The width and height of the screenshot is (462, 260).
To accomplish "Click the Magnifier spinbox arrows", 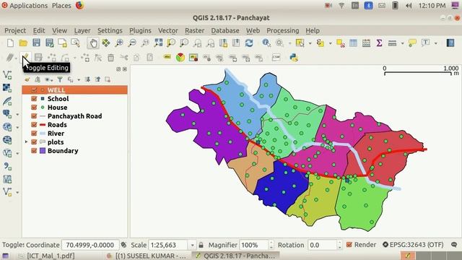I will click(x=271, y=245).
